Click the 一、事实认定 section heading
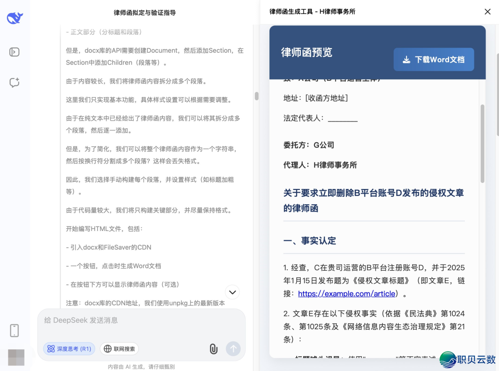Screen dimensions: 499x371 [x=310, y=241]
